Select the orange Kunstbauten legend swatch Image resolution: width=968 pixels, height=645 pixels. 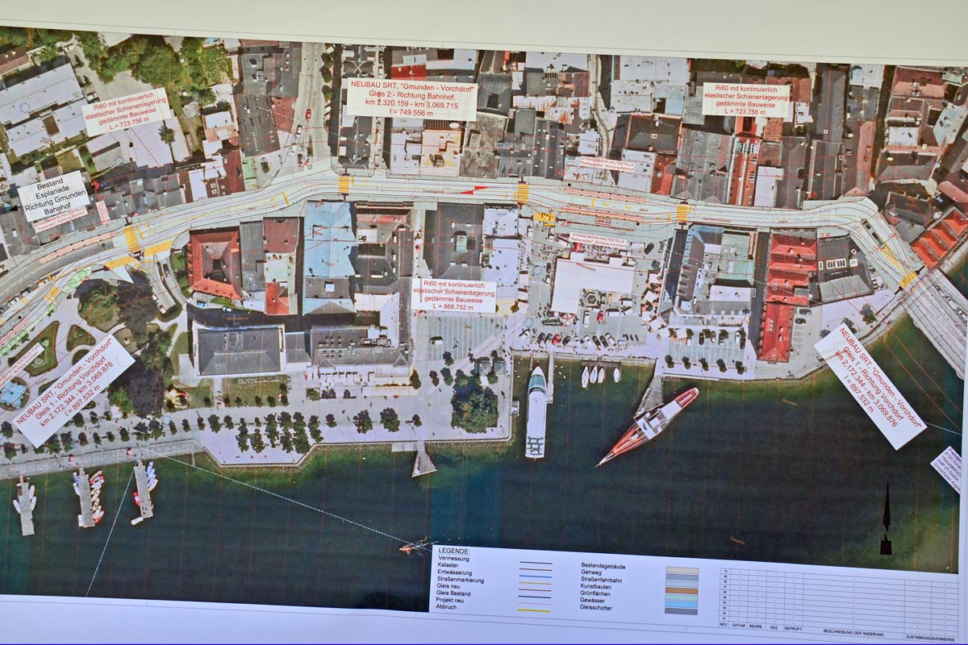click(682, 590)
